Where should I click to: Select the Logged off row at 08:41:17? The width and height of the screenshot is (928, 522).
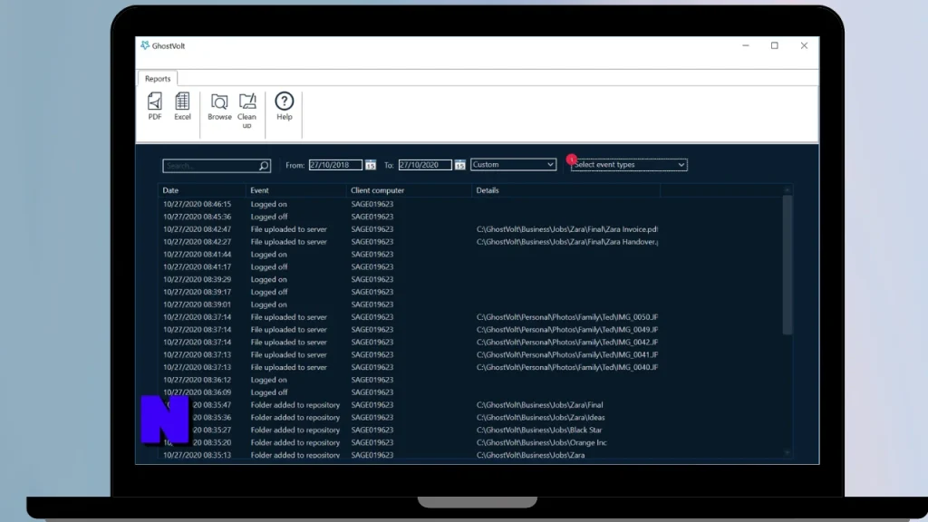point(470,267)
